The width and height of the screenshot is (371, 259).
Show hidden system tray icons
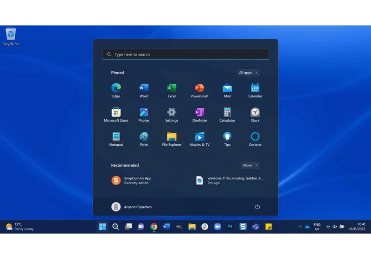[x=300, y=227]
